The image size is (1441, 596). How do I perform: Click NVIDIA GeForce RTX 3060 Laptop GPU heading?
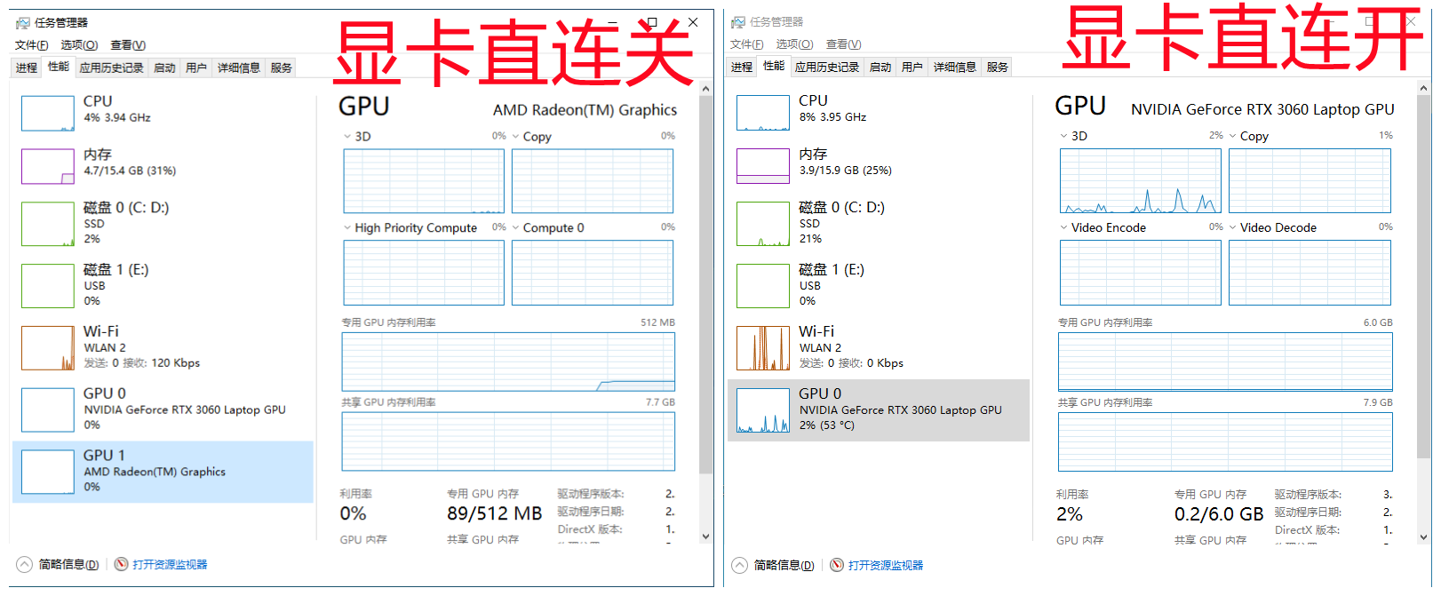tap(1262, 109)
